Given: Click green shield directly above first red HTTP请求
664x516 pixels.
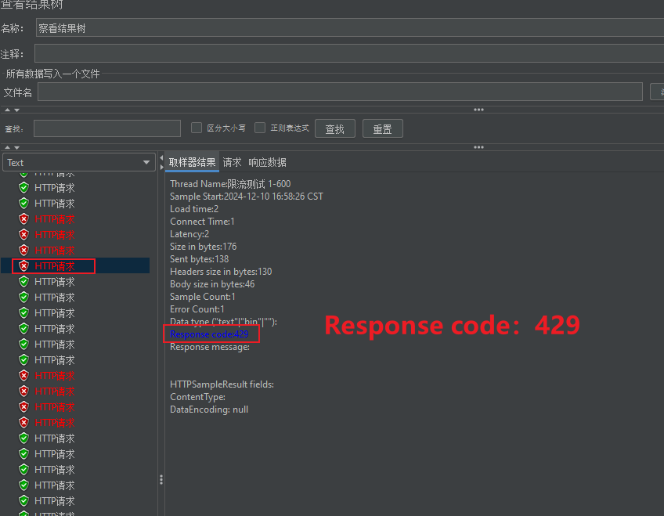Looking at the screenshot, I should click(23, 204).
